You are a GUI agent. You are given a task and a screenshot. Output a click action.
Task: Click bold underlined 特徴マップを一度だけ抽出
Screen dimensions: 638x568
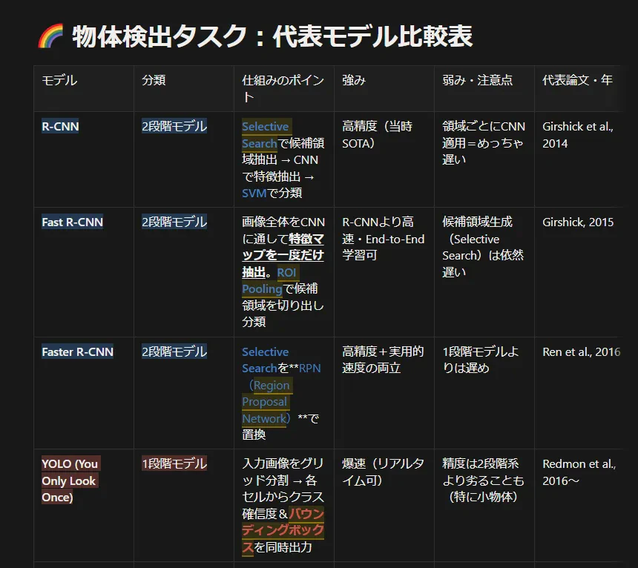283,255
